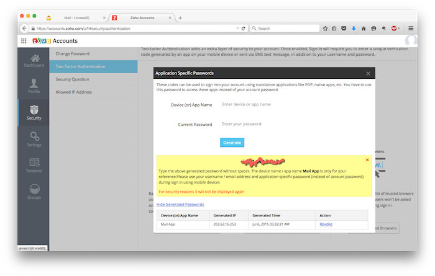The height and width of the screenshot is (276, 435).
Task: Open the Firefox hamburger menu
Action: coord(411,29)
